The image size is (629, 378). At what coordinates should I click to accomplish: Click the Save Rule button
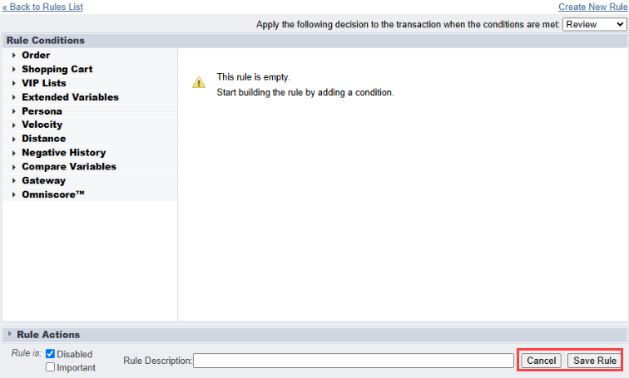point(595,361)
